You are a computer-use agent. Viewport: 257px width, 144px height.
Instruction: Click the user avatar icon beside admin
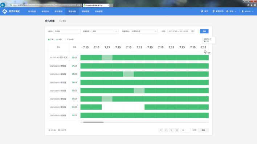click(242, 11)
